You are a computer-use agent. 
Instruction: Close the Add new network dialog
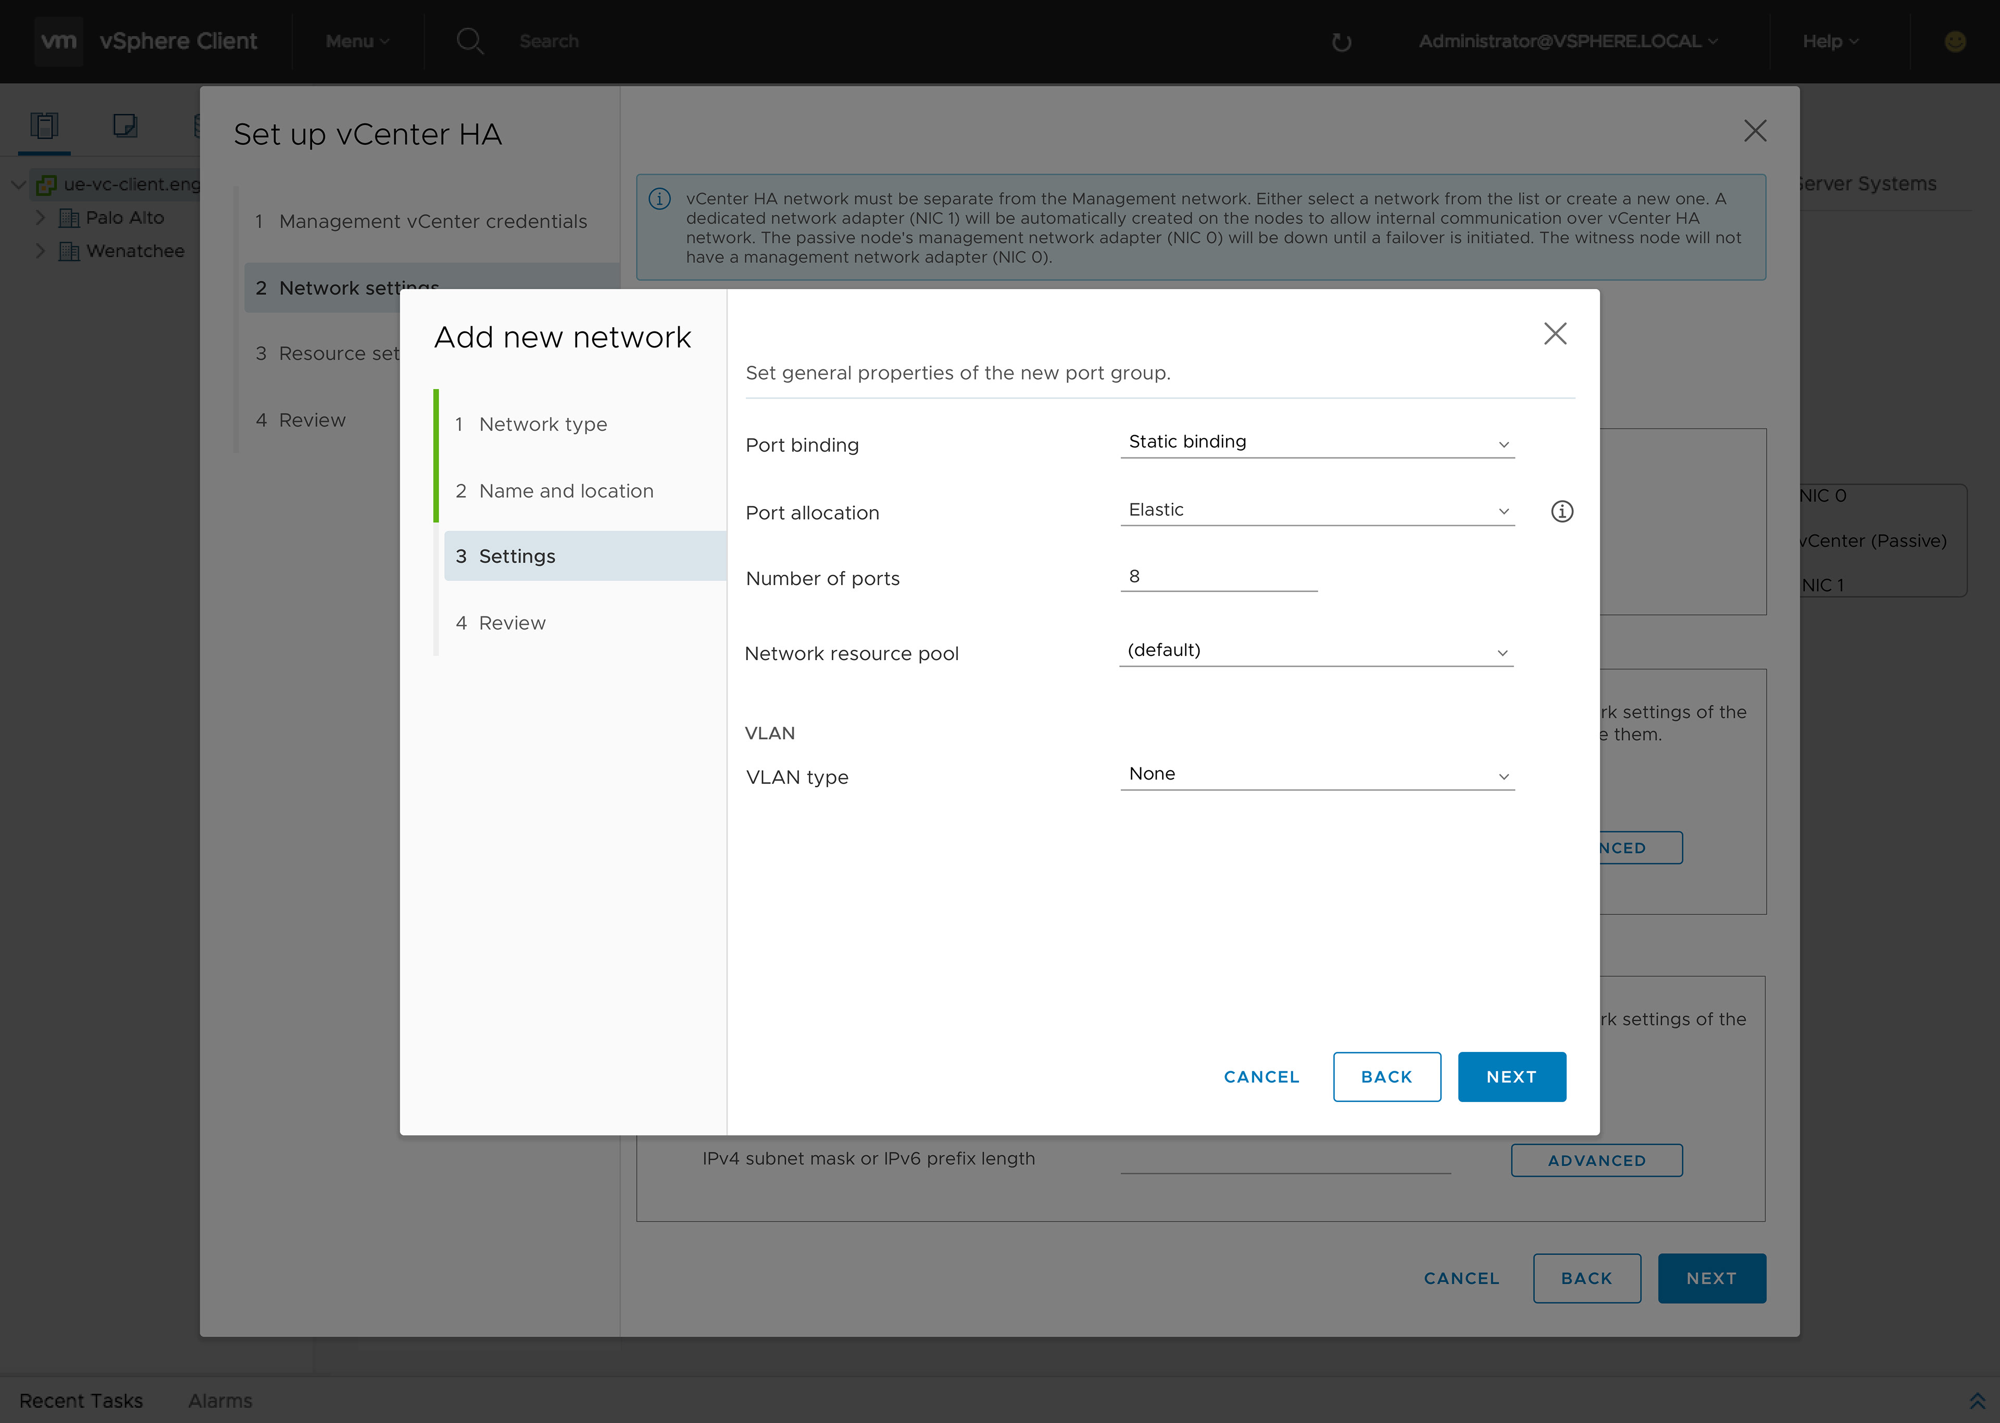tap(1555, 333)
